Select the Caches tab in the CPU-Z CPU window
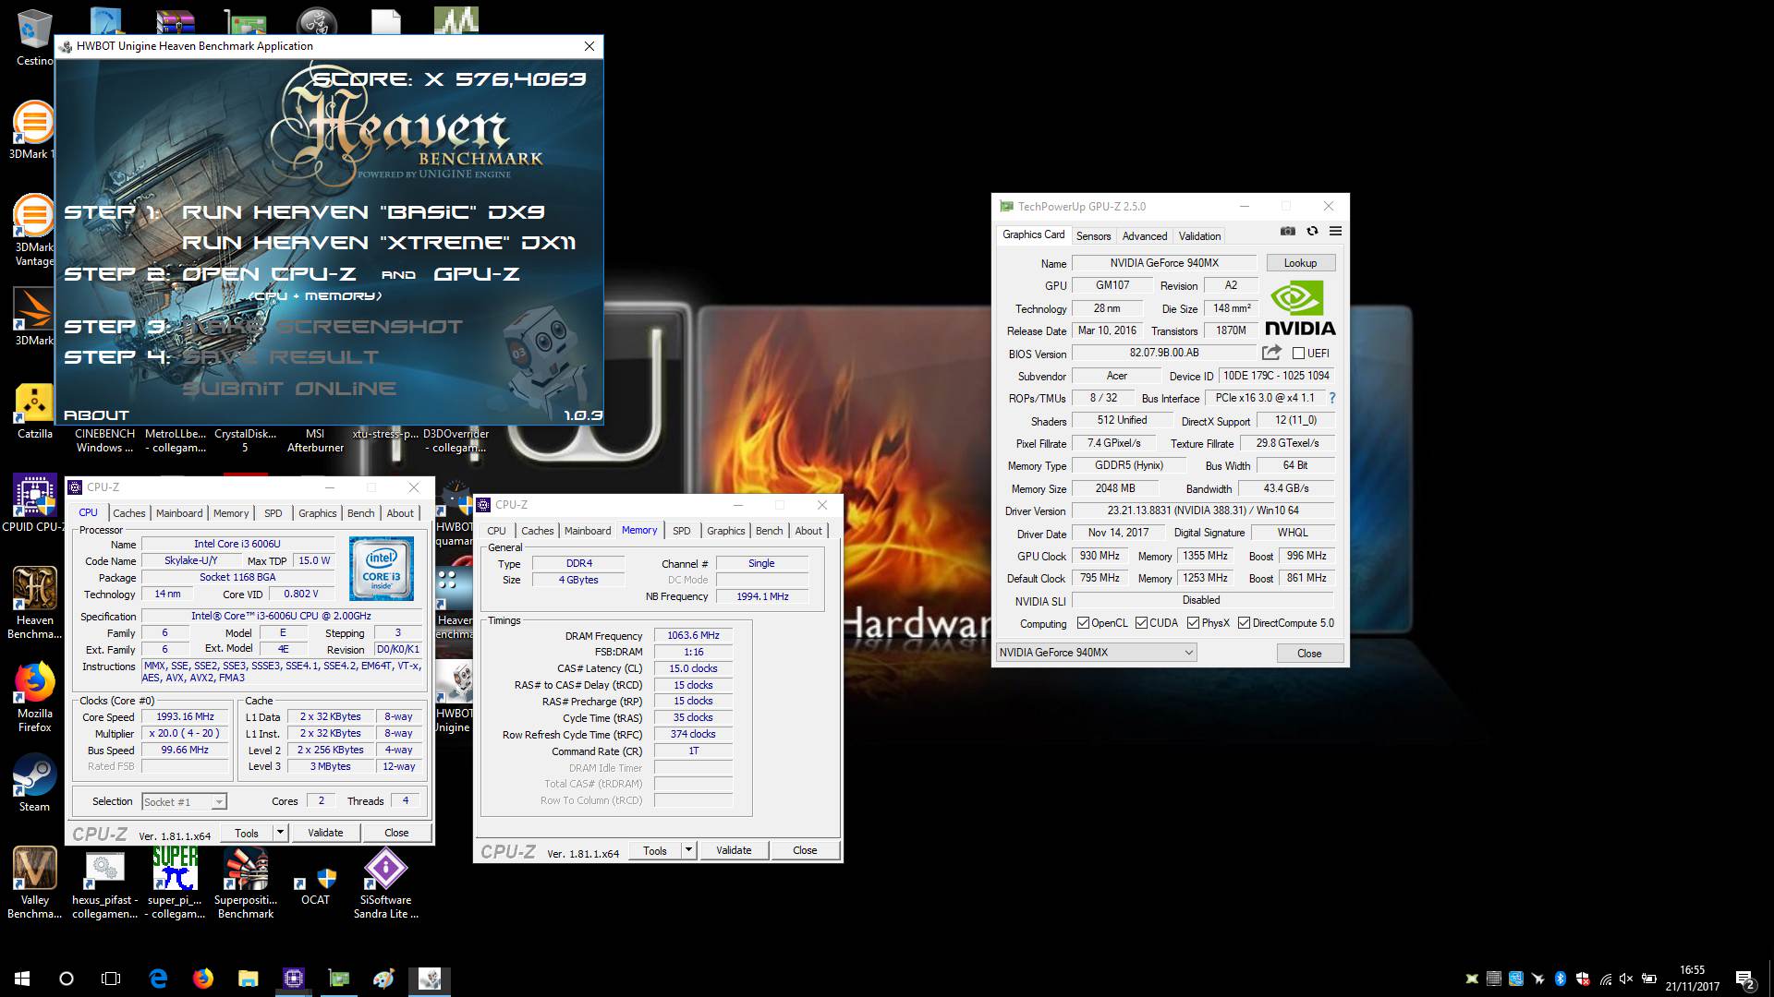The height and width of the screenshot is (997, 1774). [129, 513]
